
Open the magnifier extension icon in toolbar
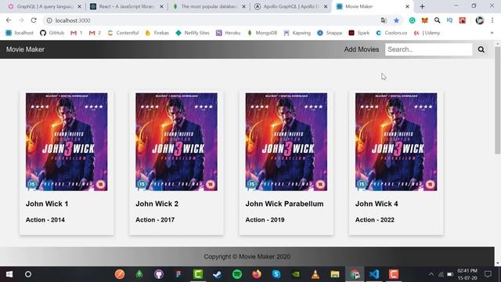[x=437, y=20]
